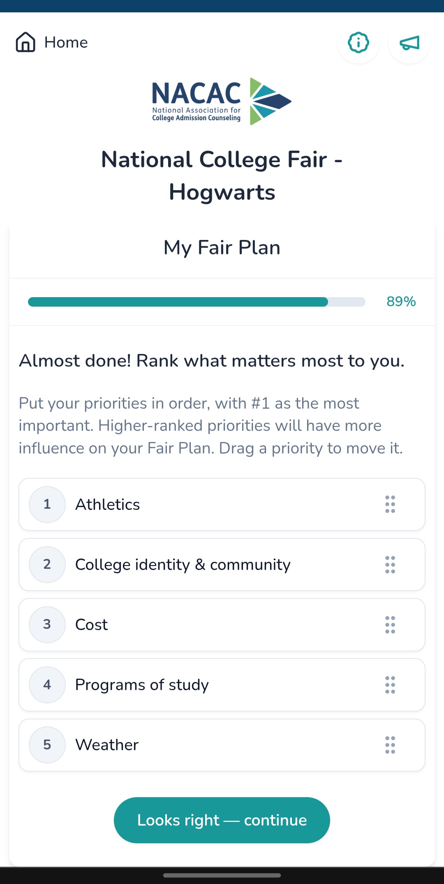This screenshot has width=444, height=884.
Task: Tap drag handle for Programs of study
Action: [390, 685]
